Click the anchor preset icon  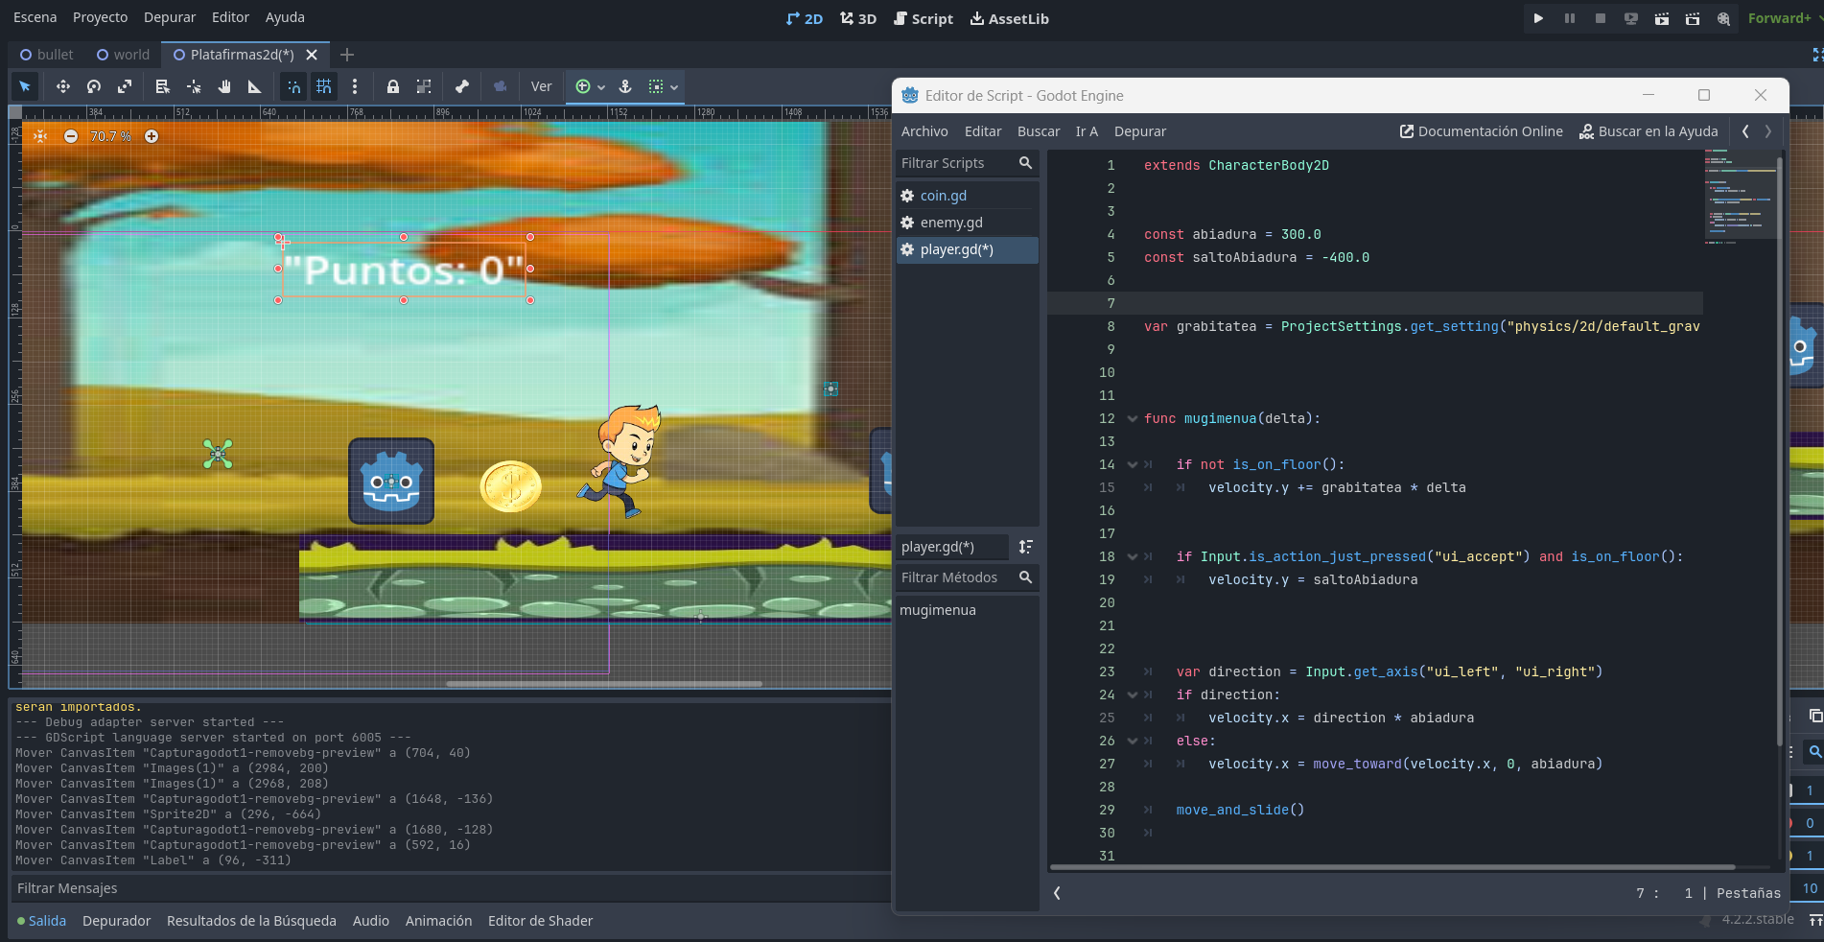(625, 86)
